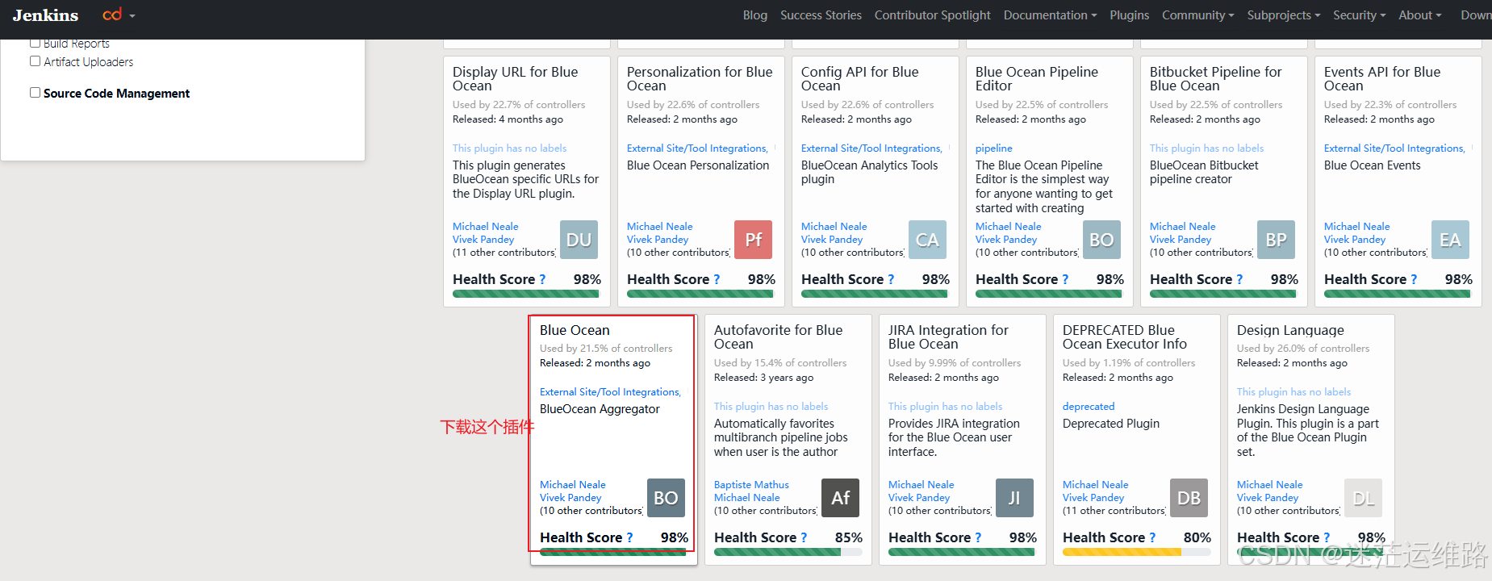Expand the About dropdown menu
The height and width of the screenshot is (581, 1492).
[x=1419, y=15]
